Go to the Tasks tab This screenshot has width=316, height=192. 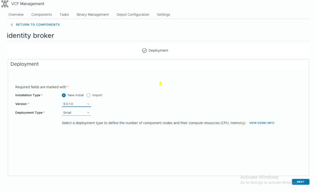64,15
